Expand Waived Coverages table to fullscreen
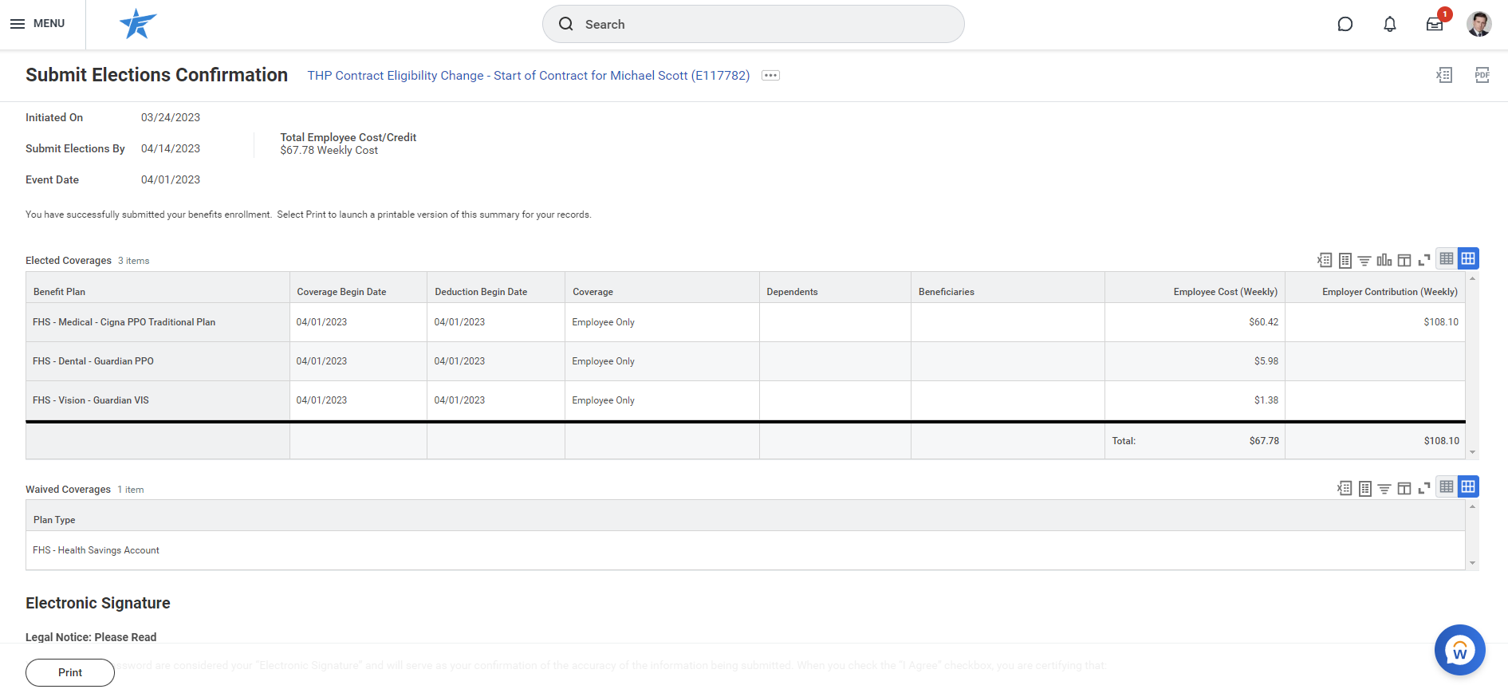 point(1424,488)
